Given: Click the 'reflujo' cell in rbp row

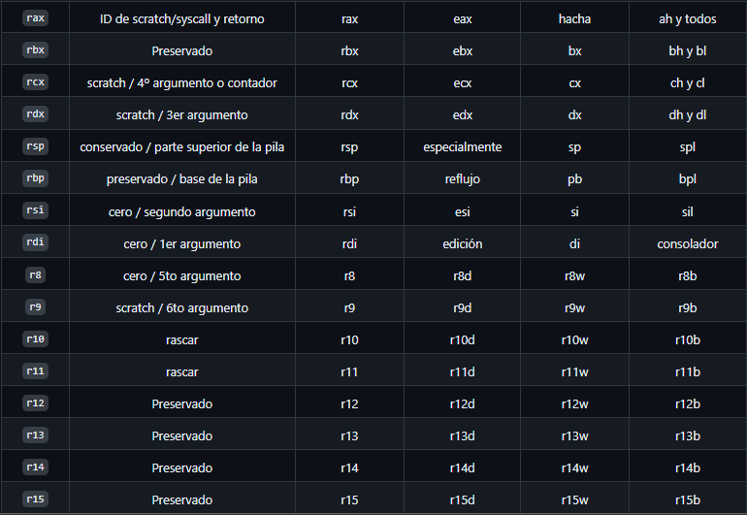Looking at the screenshot, I should [x=462, y=179].
